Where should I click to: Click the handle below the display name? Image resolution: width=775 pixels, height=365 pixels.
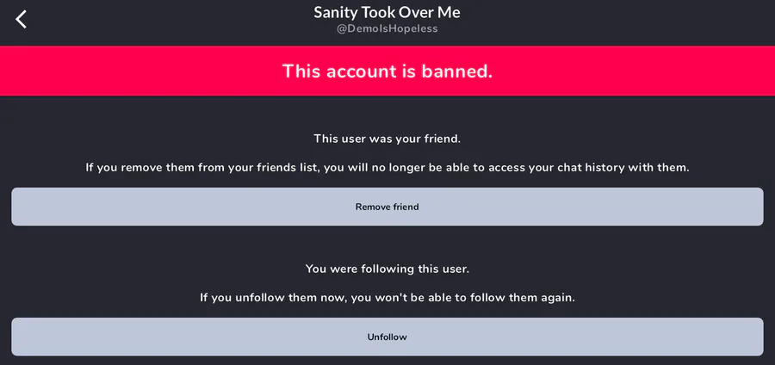[x=387, y=29]
